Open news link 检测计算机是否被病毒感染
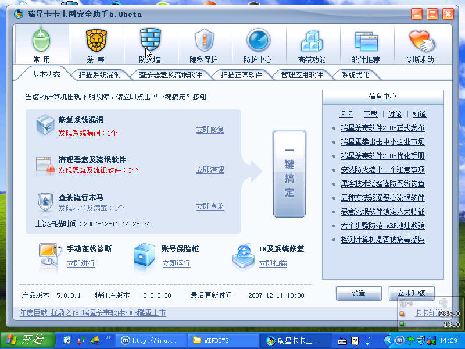Screen dimensions: 465x349 coord(382,240)
